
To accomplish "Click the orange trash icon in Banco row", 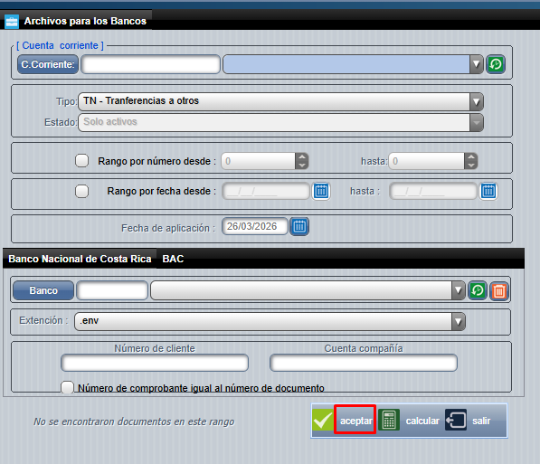I will pyautogui.click(x=499, y=291).
